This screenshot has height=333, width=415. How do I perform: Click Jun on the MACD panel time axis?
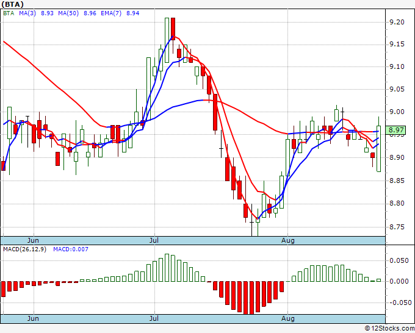33,318
